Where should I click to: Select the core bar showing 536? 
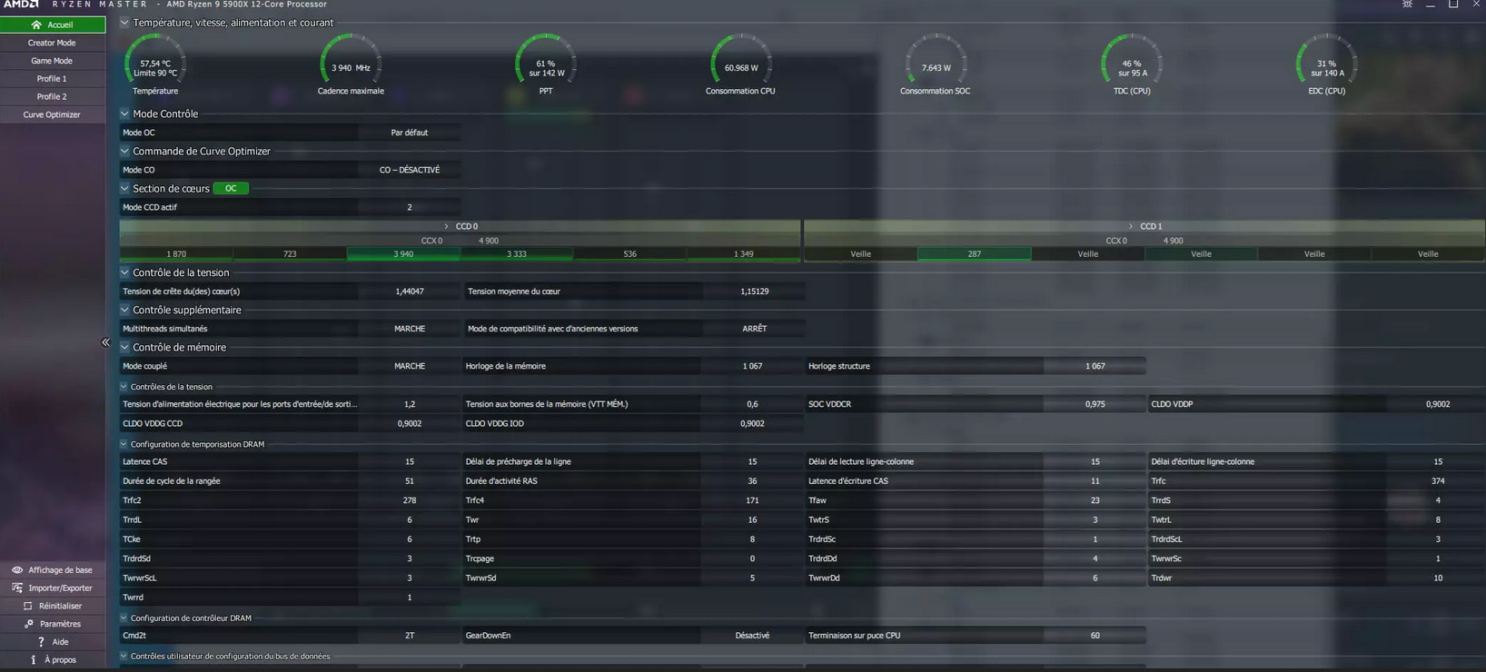point(630,254)
